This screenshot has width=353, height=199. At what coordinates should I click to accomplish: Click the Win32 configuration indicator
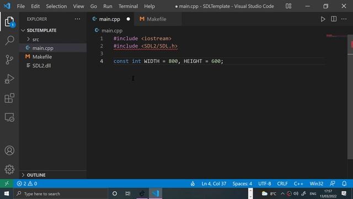point(316,184)
